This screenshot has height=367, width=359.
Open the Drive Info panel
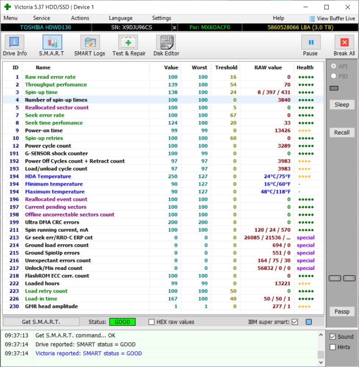pos(14,46)
